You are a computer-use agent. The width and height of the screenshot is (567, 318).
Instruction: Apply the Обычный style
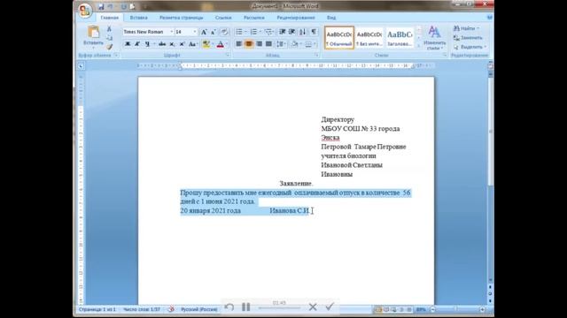tap(339, 37)
